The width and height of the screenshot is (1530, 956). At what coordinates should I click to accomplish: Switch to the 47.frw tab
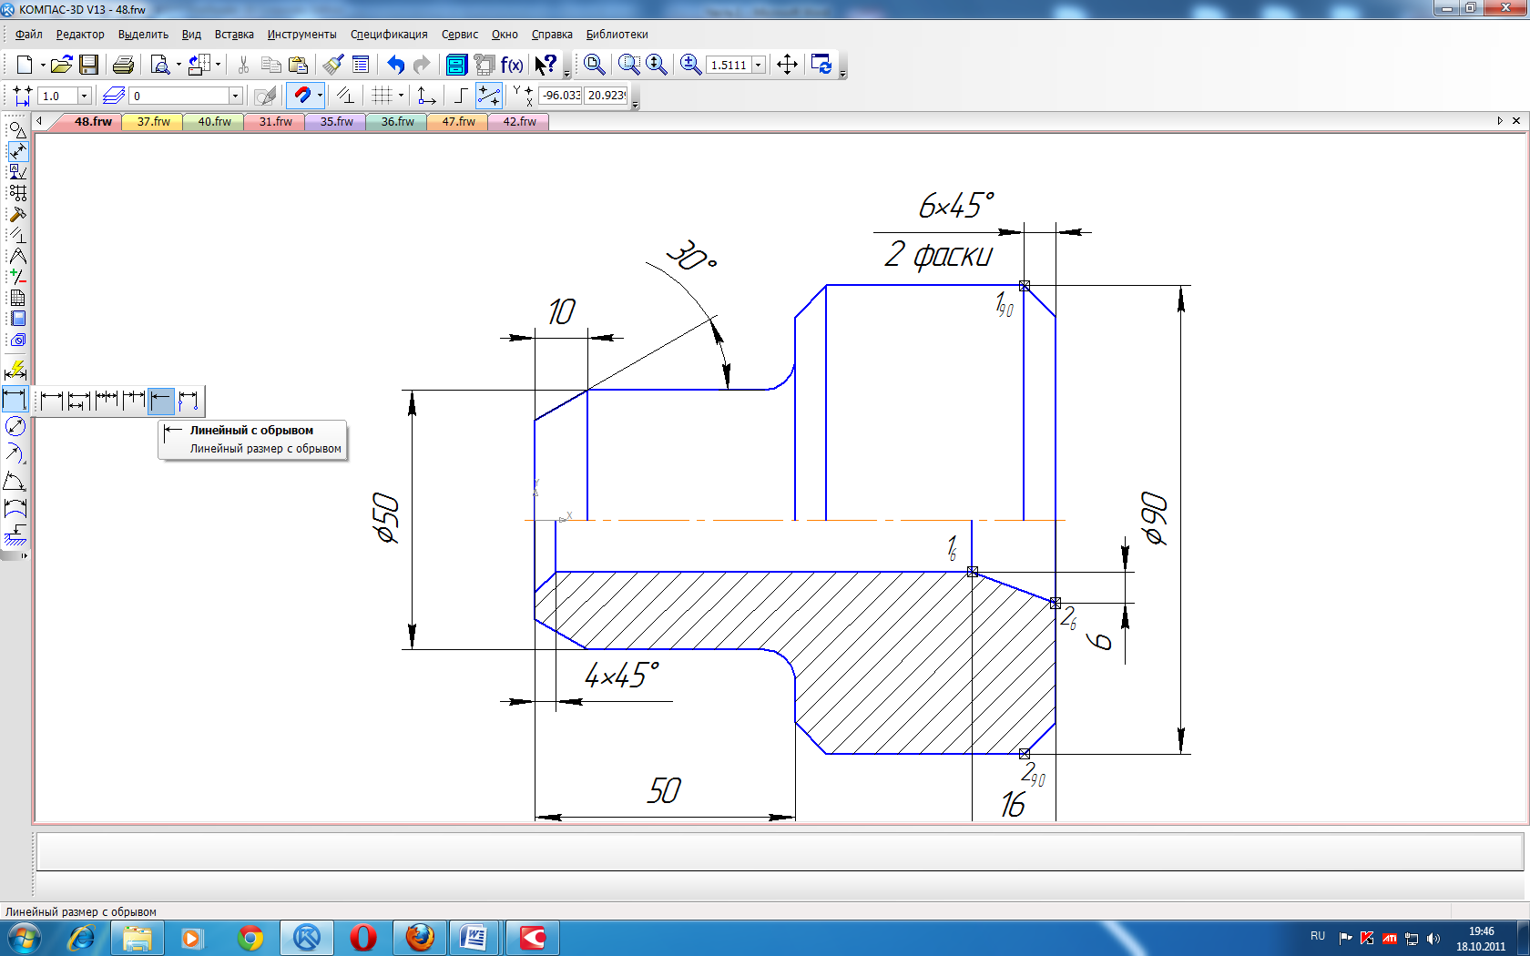[458, 122]
